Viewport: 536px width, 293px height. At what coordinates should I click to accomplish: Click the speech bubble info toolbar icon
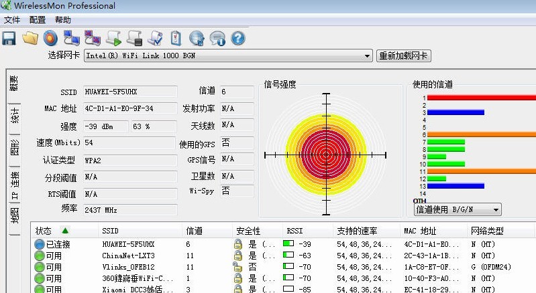[217, 38]
